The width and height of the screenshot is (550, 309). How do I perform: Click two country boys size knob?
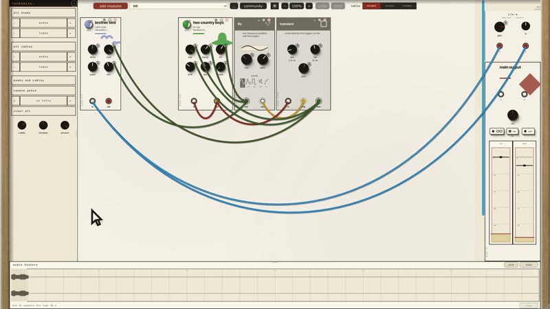(x=190, y=49)
